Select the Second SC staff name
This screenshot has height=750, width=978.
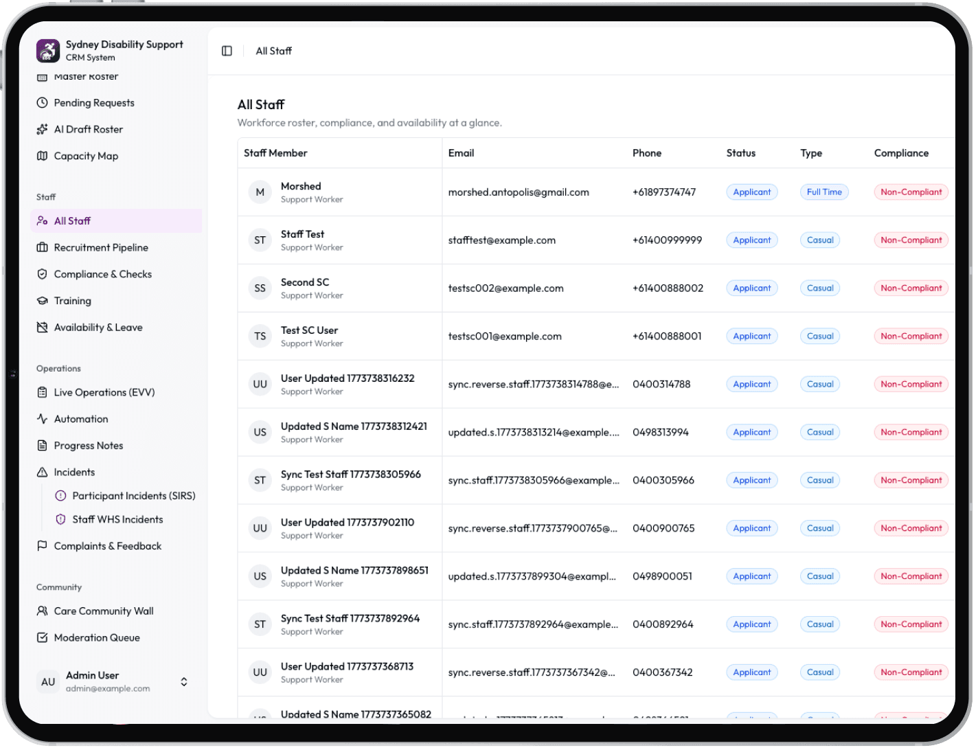coord(305,282)
